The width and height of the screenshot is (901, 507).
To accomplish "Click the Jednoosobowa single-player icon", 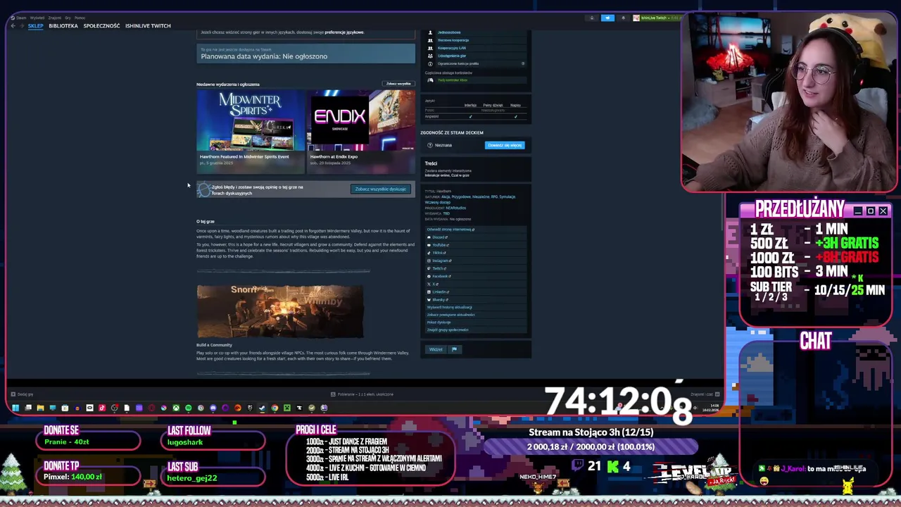I will tap(431, 32).
